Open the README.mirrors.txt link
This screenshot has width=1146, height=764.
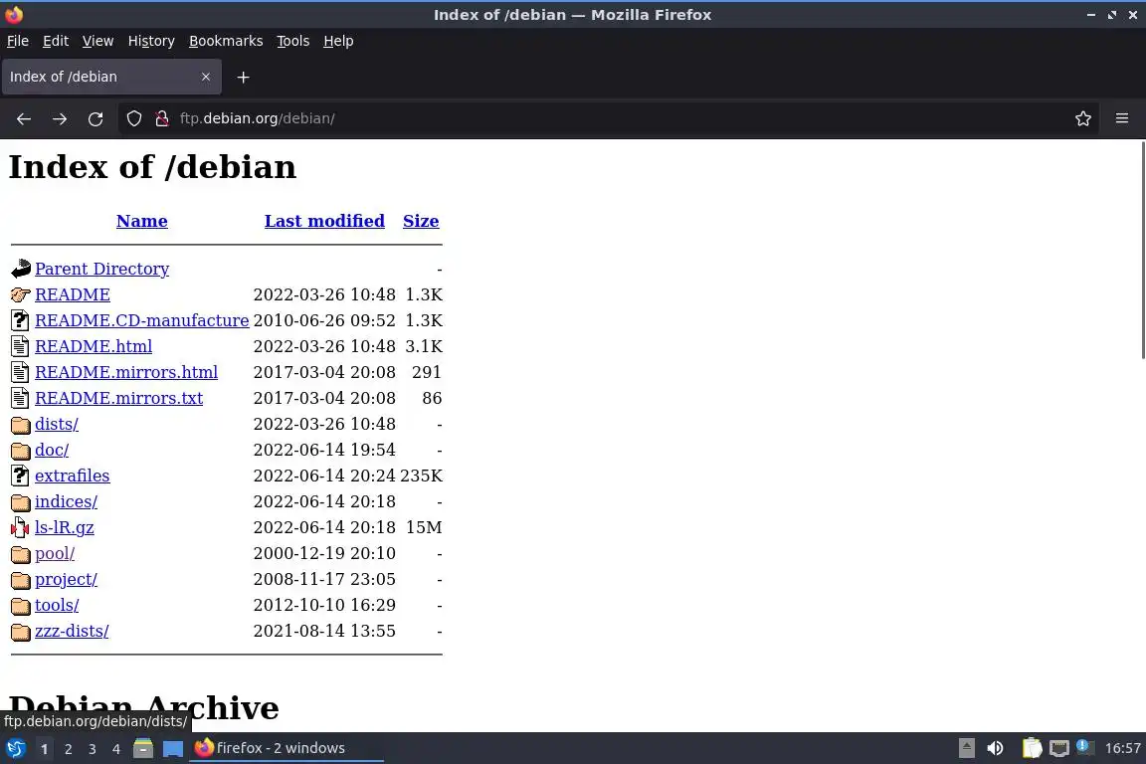click(119, 399)
